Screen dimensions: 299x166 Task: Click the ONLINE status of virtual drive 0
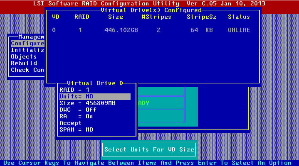(x=239, y=30)
